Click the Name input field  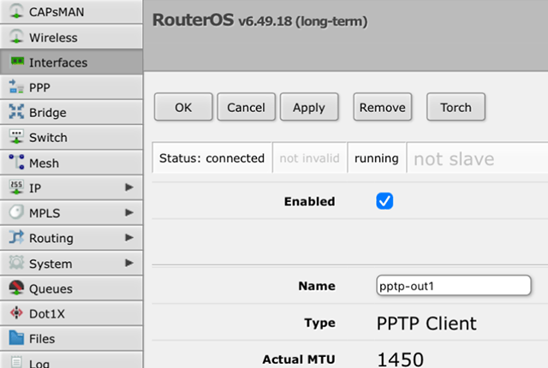(454, 286)
